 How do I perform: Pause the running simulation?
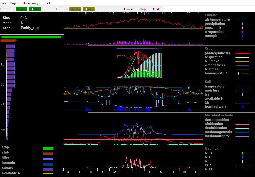(x=129, y=9)
